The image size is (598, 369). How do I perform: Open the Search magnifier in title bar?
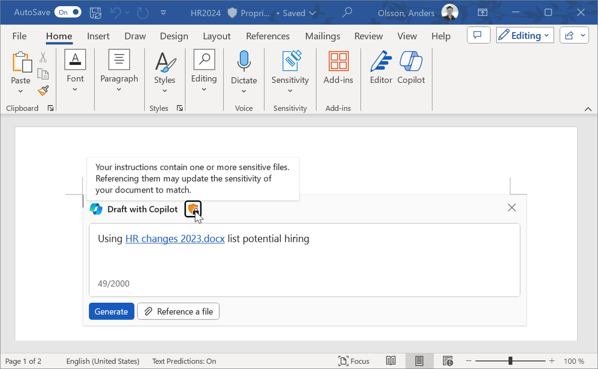pyautogui.click(x=348, y=12)
